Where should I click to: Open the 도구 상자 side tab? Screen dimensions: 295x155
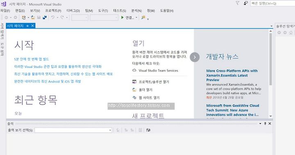(x=2, y=49)
